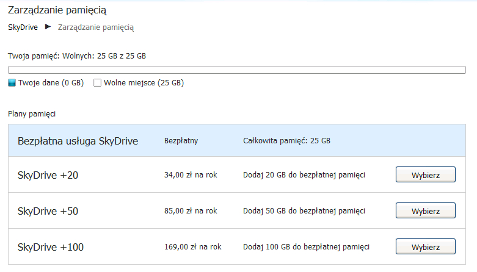Click the 'SkyDrive +100' plan name

point(51,247)
